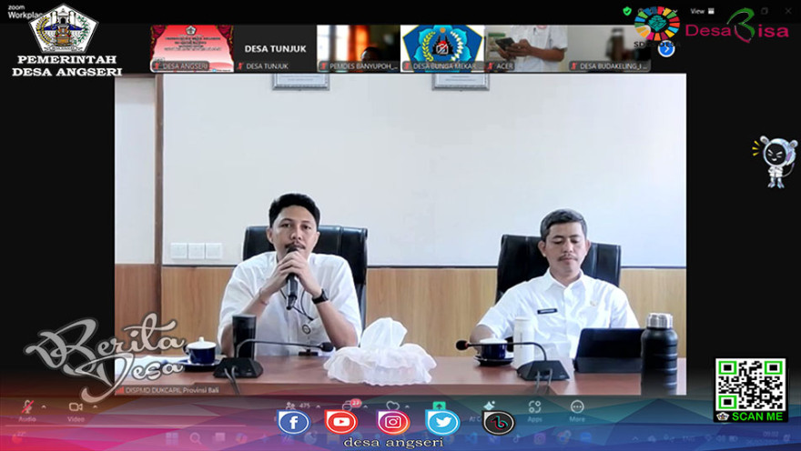The width and height of the screenshot is (801, 451).
Task: Show next participants with blue arrow
Action: (666, 49)
